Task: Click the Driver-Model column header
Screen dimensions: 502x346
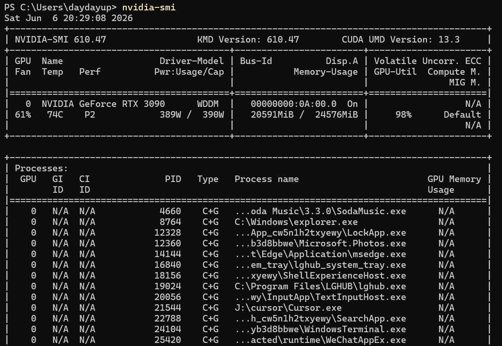Action: (192, 61)
